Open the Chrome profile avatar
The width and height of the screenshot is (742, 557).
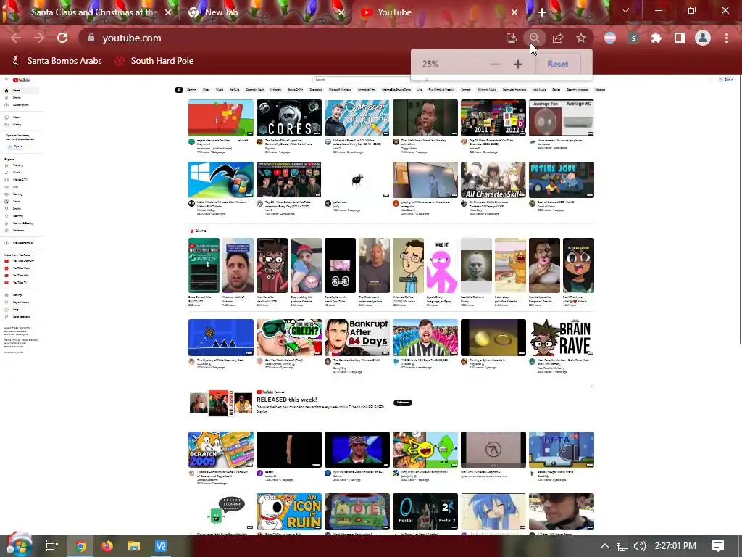(703, 38)
